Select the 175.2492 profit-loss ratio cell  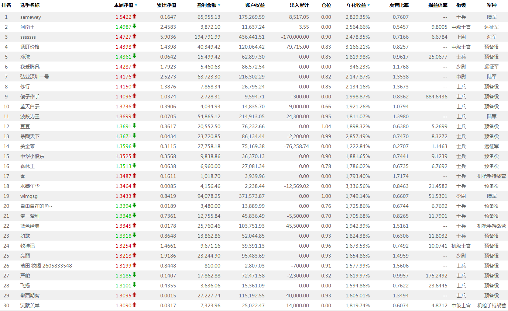[436, 276]
